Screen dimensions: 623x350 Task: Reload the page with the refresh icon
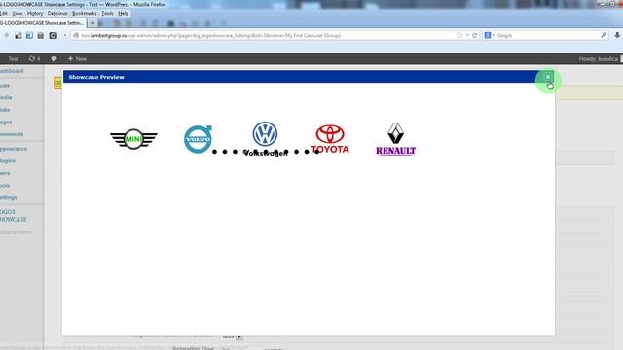click(474, 35)
